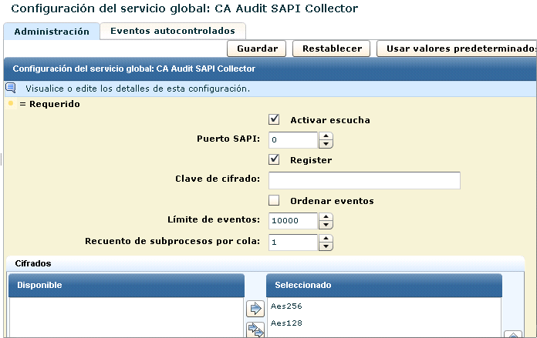Decrease Recuento de subprocesos por cola
Screen dimensions: 537x338
click(x=326, y=247)
